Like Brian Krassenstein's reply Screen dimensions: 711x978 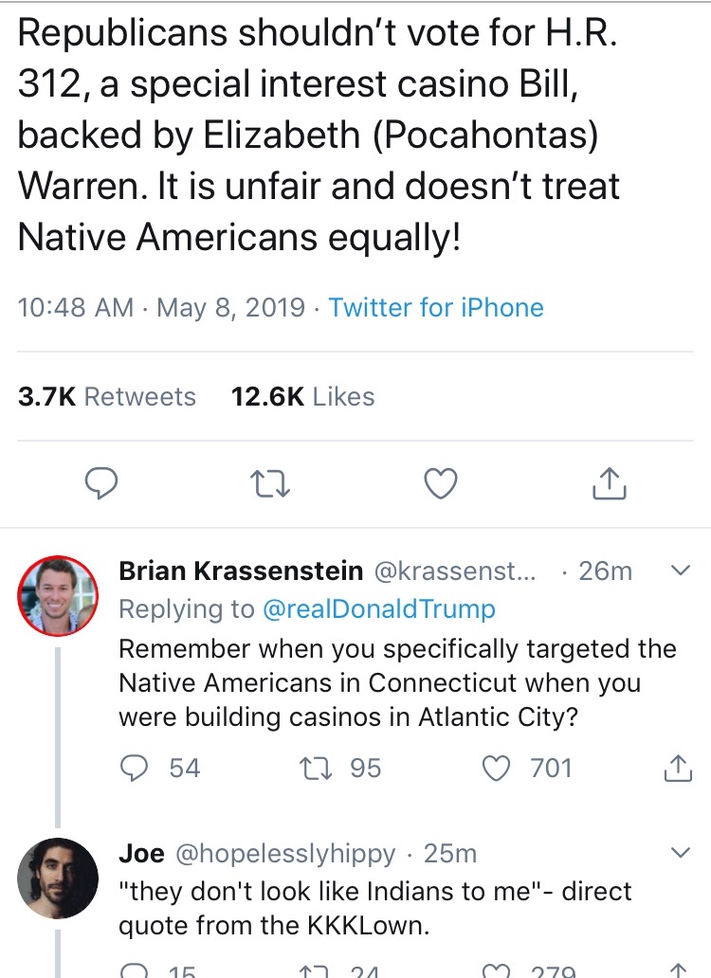(x=497, y=768)
